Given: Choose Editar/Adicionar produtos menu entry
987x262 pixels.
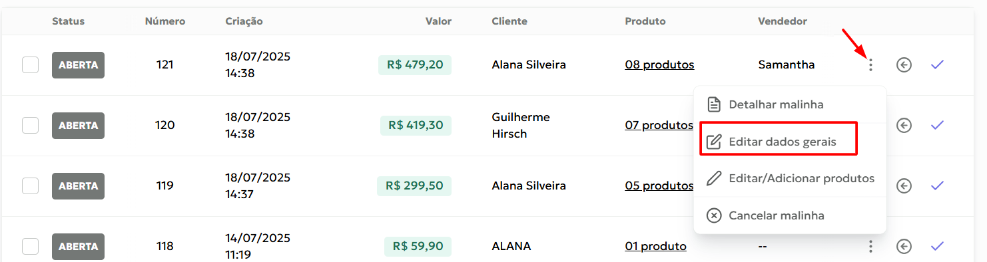Looking at the screenshot, I should 790,178.
